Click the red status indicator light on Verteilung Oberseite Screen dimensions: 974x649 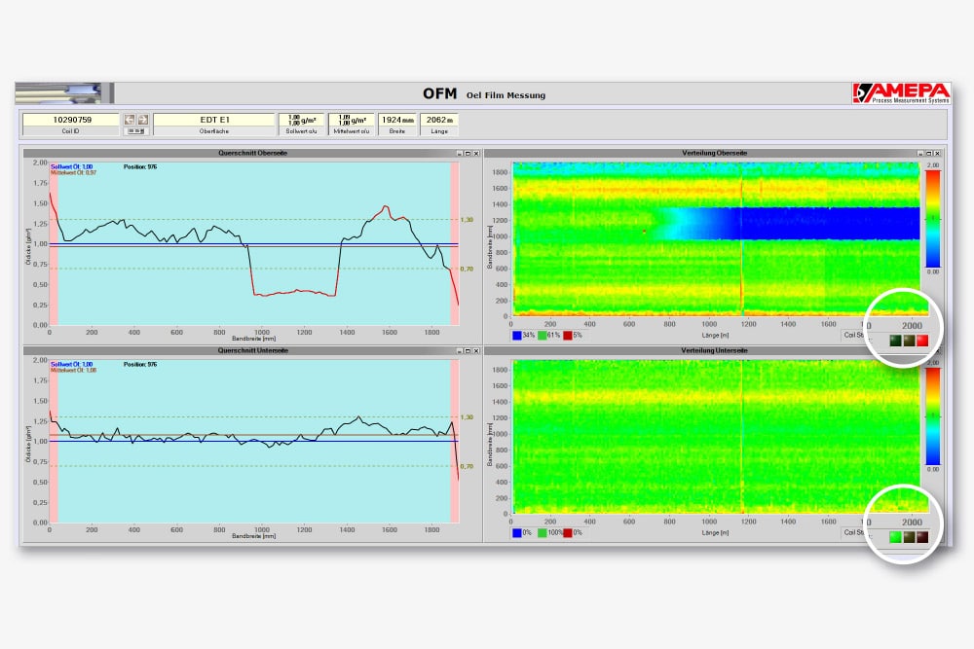point(921,342)
